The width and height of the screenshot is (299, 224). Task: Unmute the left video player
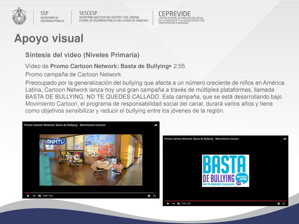tap(40, 196)
